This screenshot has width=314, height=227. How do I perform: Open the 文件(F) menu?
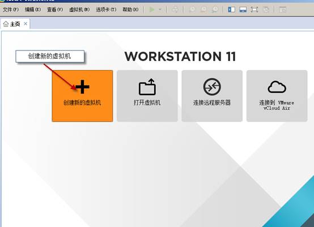11,10
